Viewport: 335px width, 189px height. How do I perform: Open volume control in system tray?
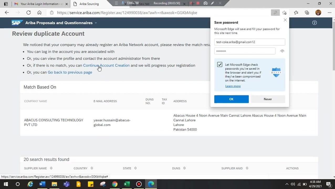[293, 184]
